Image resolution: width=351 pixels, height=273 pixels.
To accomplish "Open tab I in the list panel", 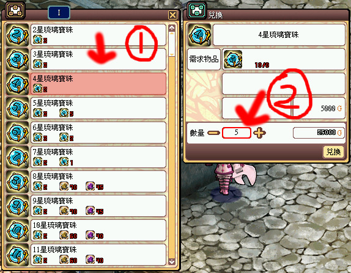I will point(59,13).
